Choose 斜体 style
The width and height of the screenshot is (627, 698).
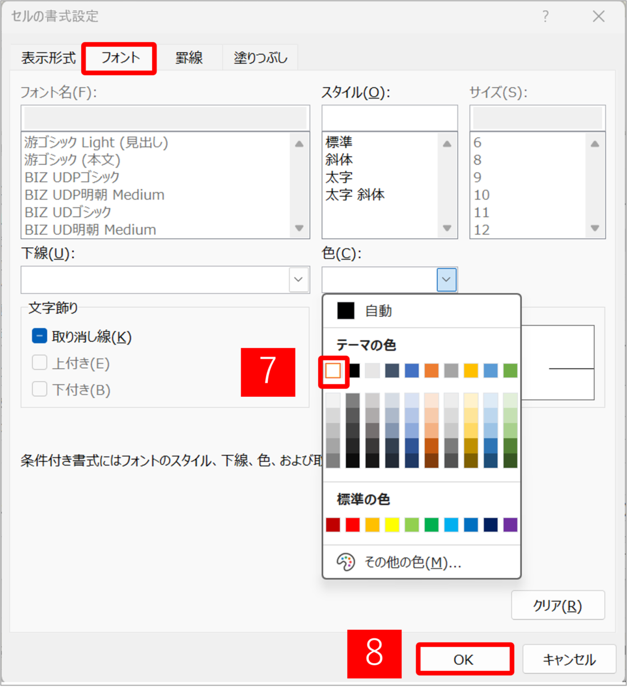[x=339, y=160]
